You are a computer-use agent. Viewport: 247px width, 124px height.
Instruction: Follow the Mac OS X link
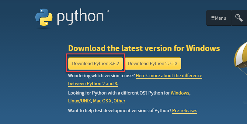tap(102, 101)
